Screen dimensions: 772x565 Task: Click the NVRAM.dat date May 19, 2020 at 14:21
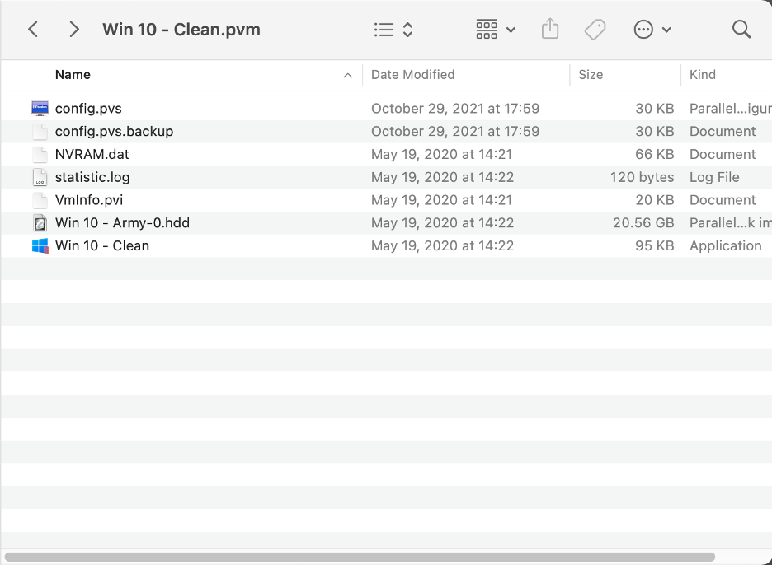[x=441, y=154]
